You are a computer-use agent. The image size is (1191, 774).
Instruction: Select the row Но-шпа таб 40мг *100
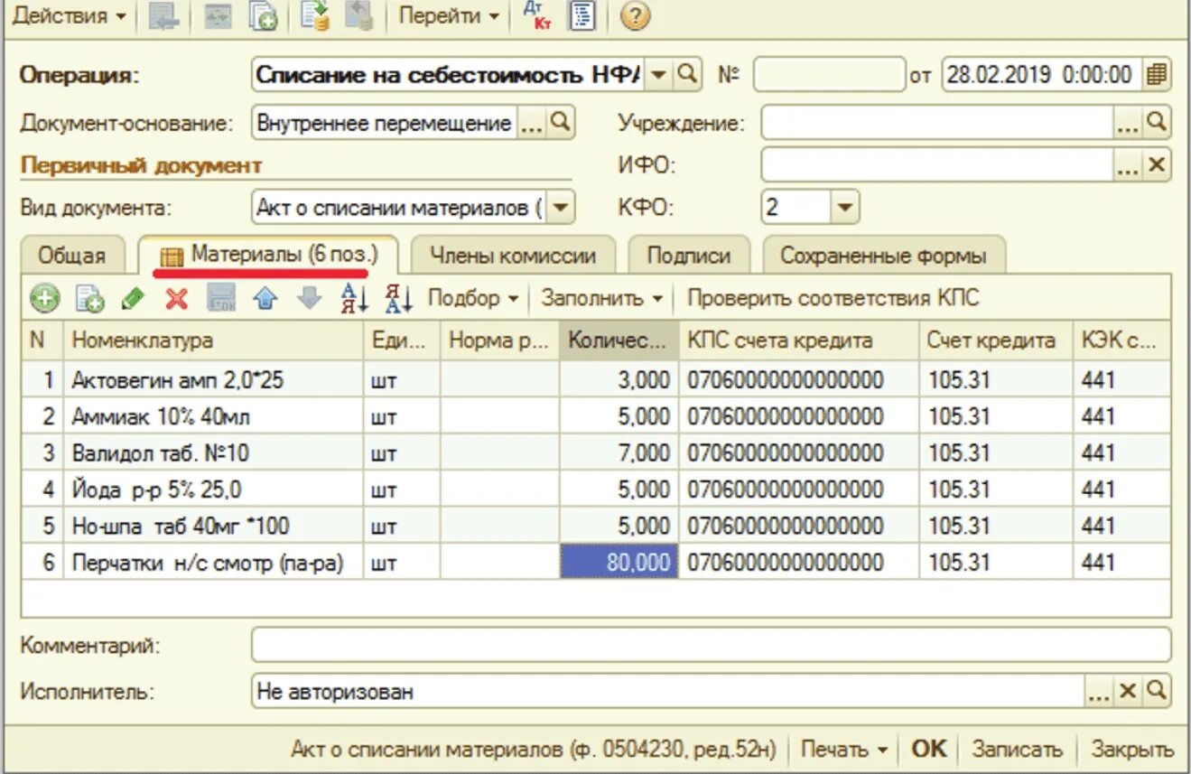pyautogui.click(x=596, y=526)
